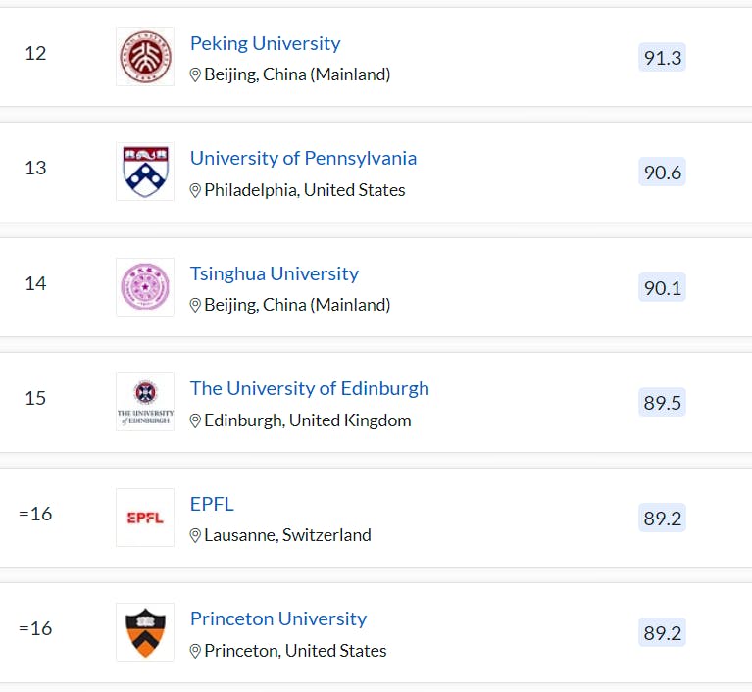
Task: Open the Peking University link
Action: pyautogui.click(x=265, y=43)
